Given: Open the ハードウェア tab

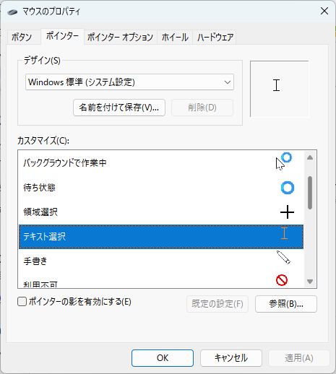Looking at the screenshot, I should click(x=215, y=38).
